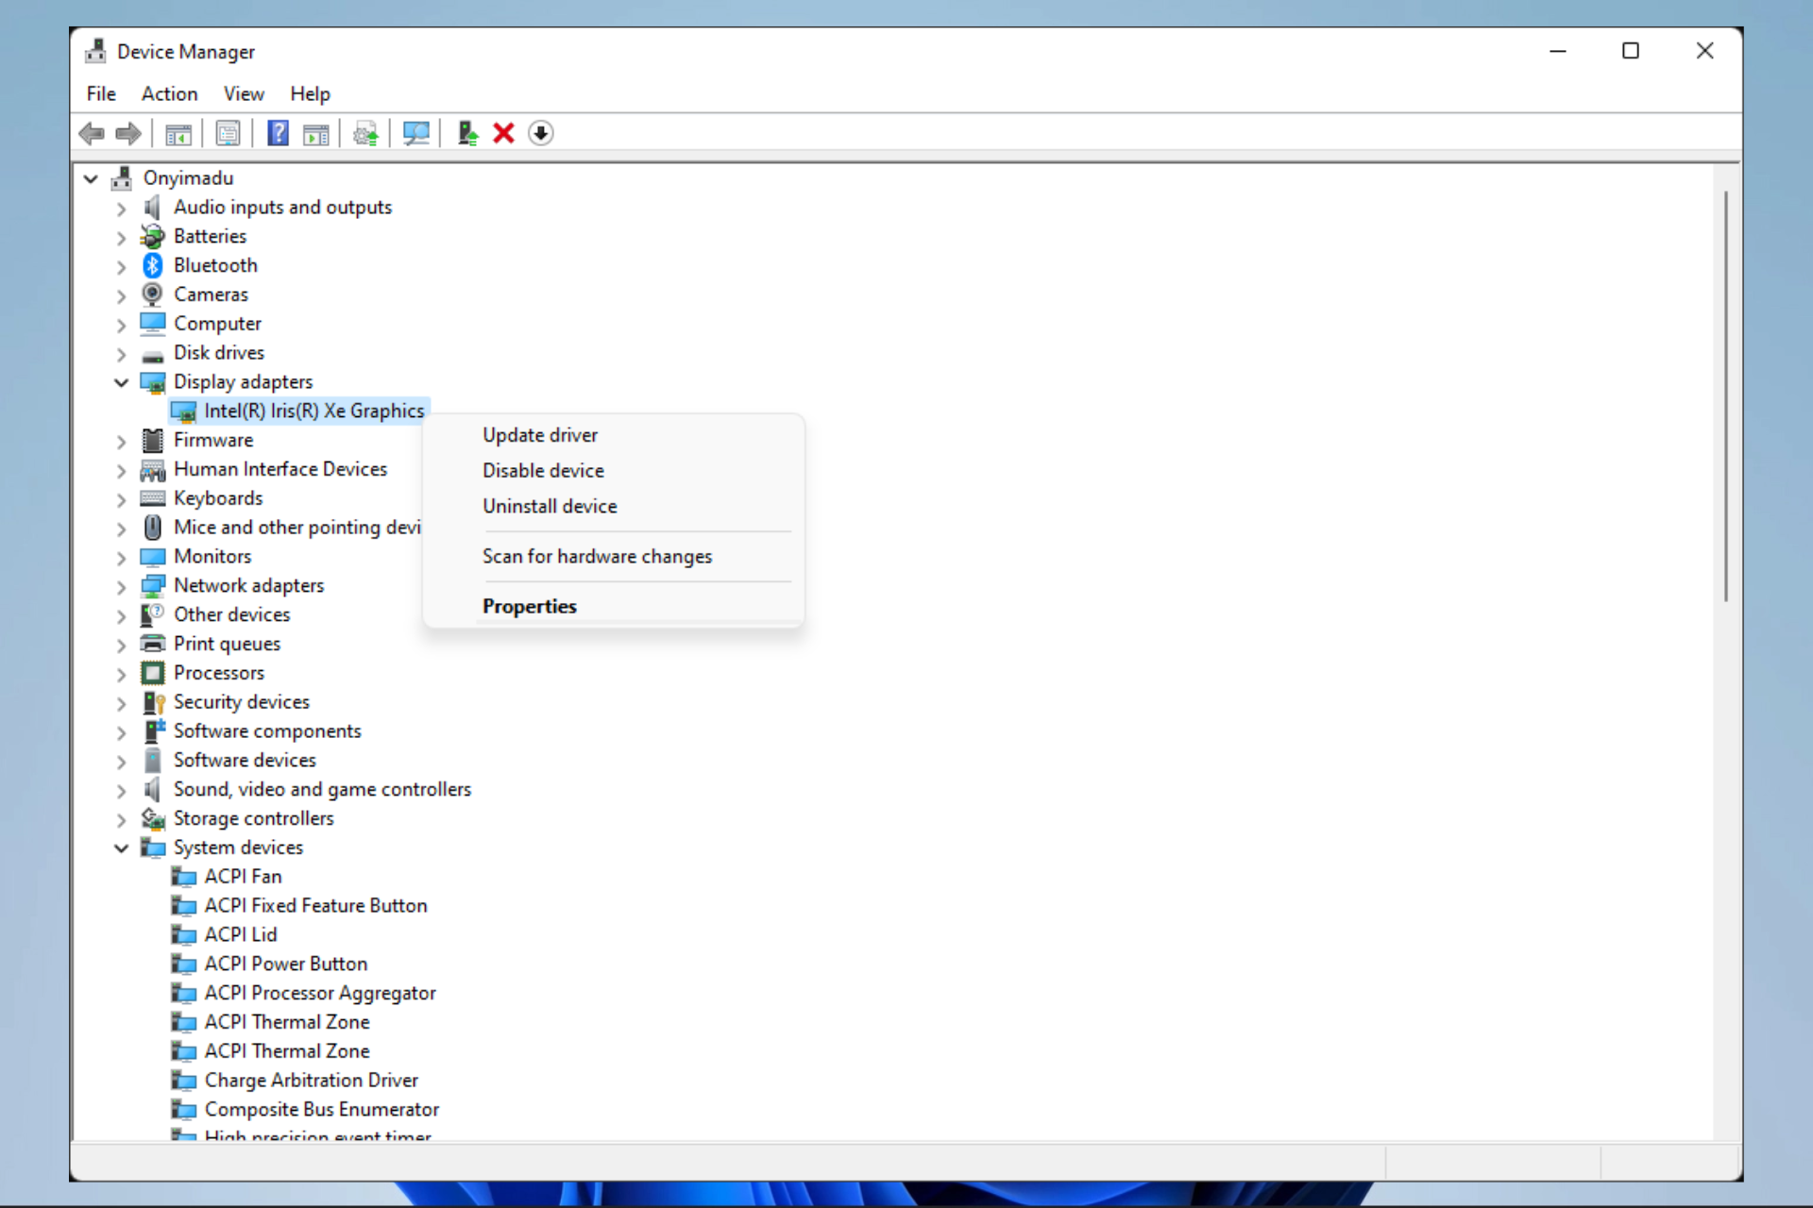Click Uninstall device in context menu
Image resolution: width=1813 pixels, height=1208 pixels.
[549, 506]
